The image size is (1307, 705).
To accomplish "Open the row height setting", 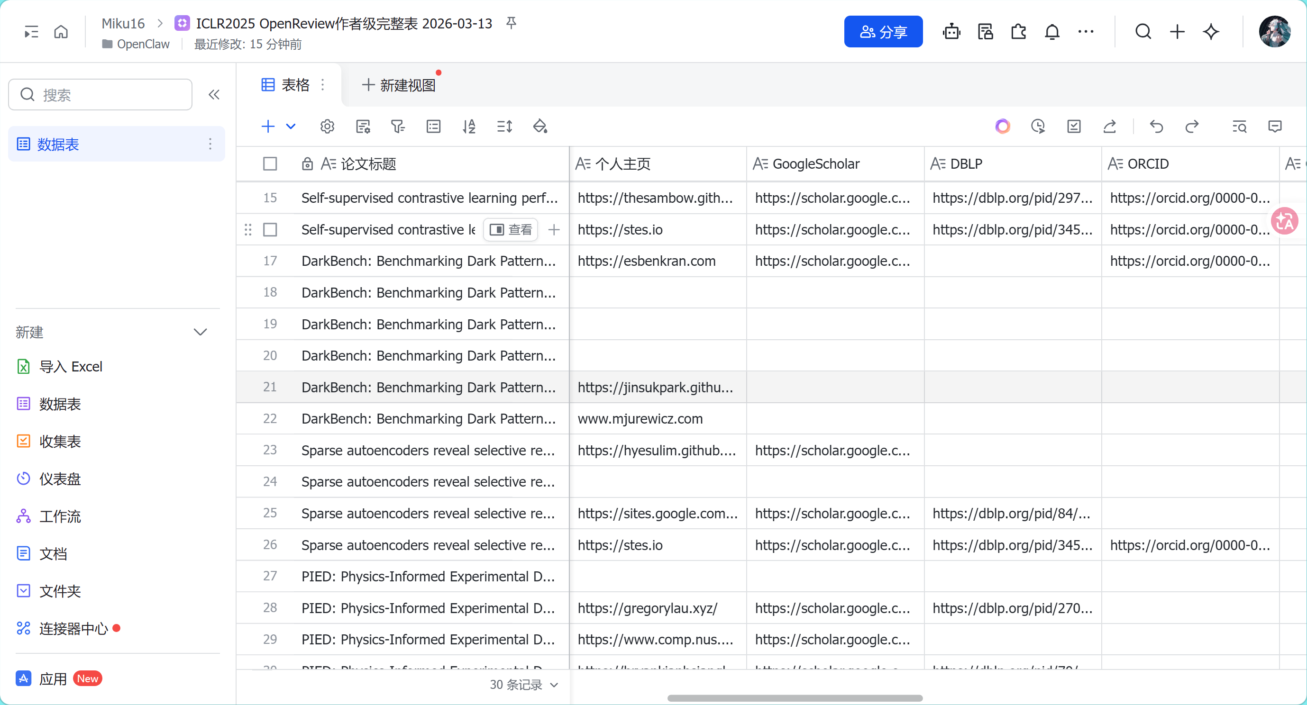I will click(504, 127).
